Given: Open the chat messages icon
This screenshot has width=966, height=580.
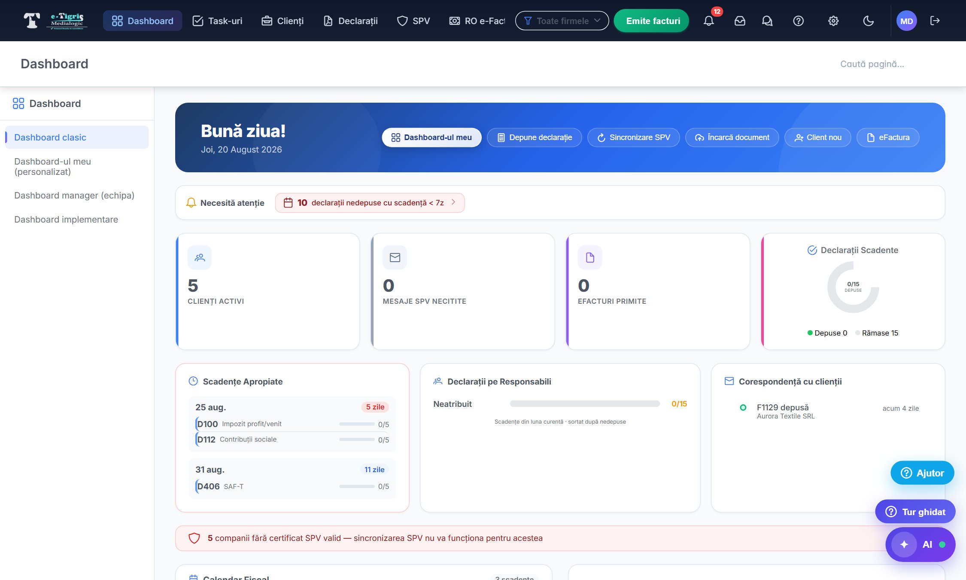Looking at the screenshot, I should [x=767, y=21].
